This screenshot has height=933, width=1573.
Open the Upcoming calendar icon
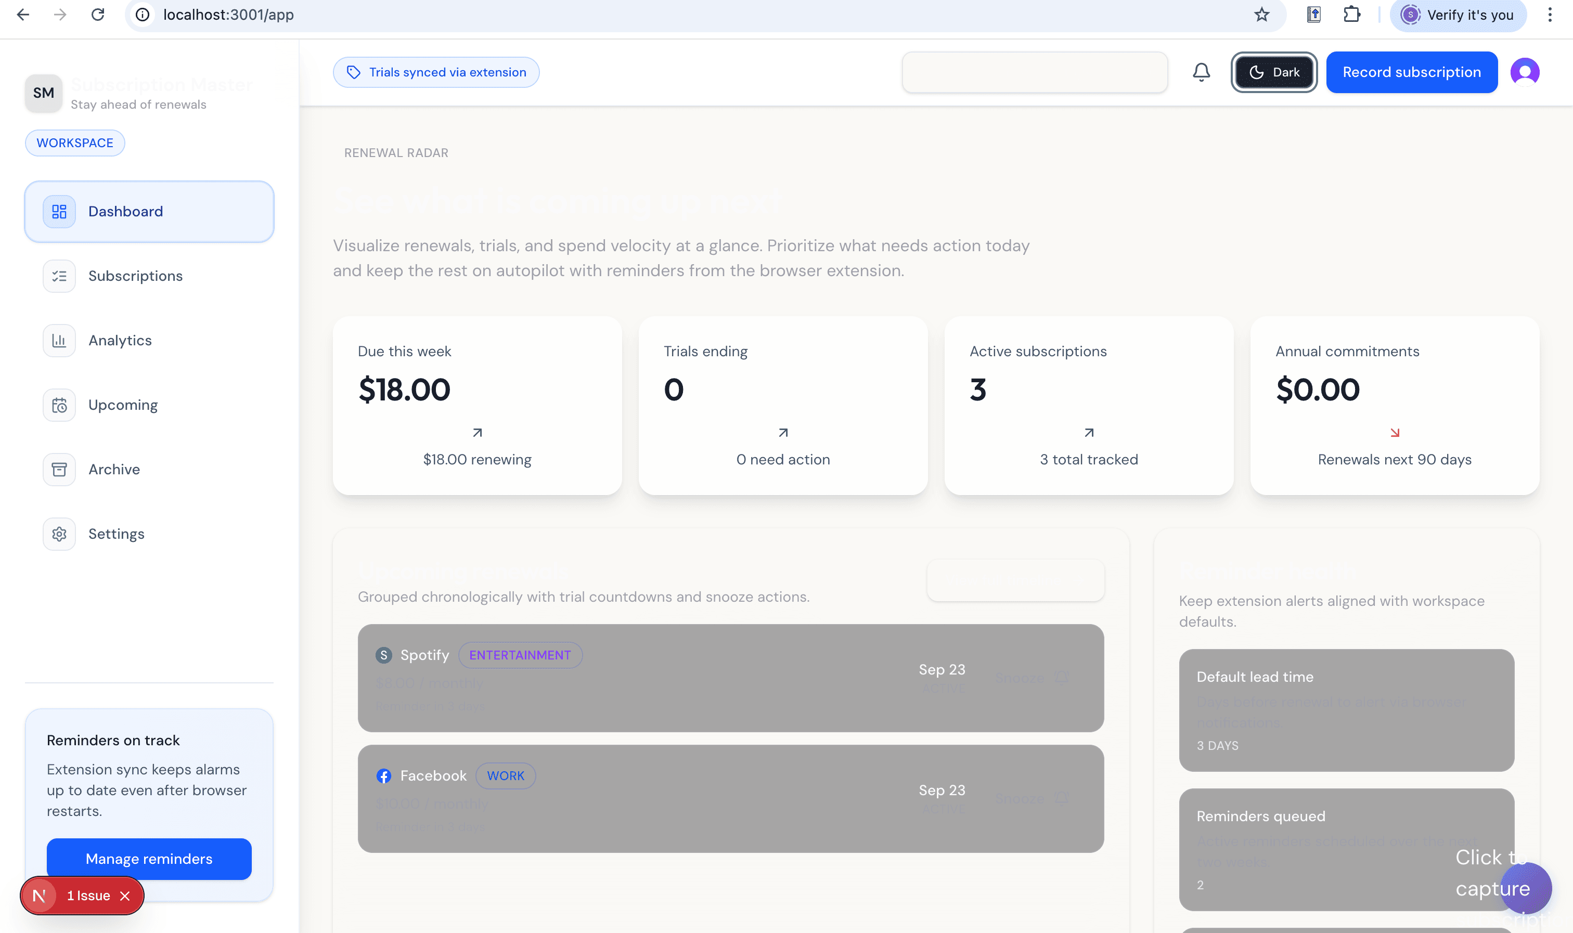58,405
